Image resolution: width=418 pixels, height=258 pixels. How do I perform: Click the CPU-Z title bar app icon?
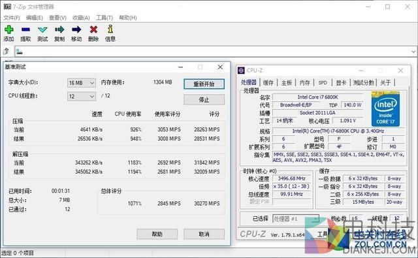coord(241,71)
